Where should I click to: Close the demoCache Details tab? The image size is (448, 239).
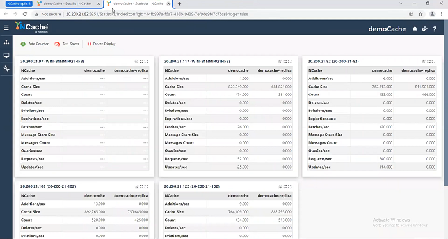pos(99,4)
